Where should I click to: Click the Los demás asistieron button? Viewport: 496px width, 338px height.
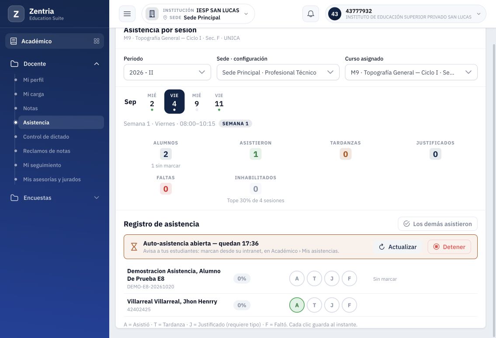(x=437, y=224)
